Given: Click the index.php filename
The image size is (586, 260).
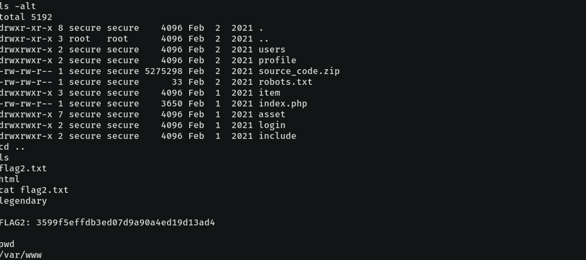Looking at the screenshot, I should (282, 104).
